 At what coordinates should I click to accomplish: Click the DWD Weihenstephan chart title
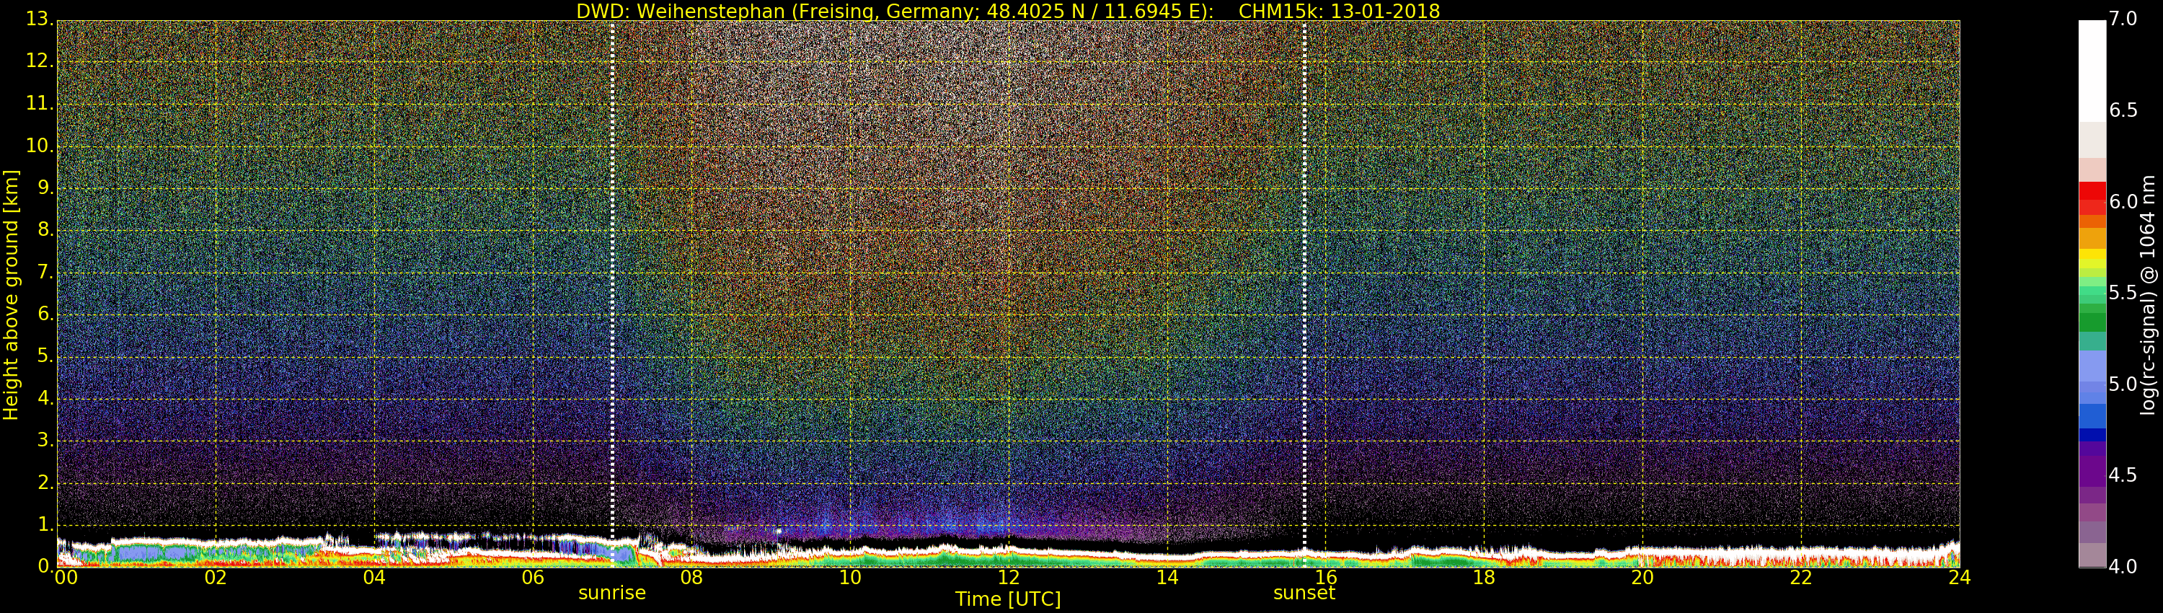click(x=1008, y=11)
